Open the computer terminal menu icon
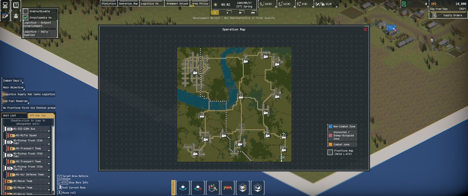Viewport: 468px width, 196px height. [x=5, y=4]
